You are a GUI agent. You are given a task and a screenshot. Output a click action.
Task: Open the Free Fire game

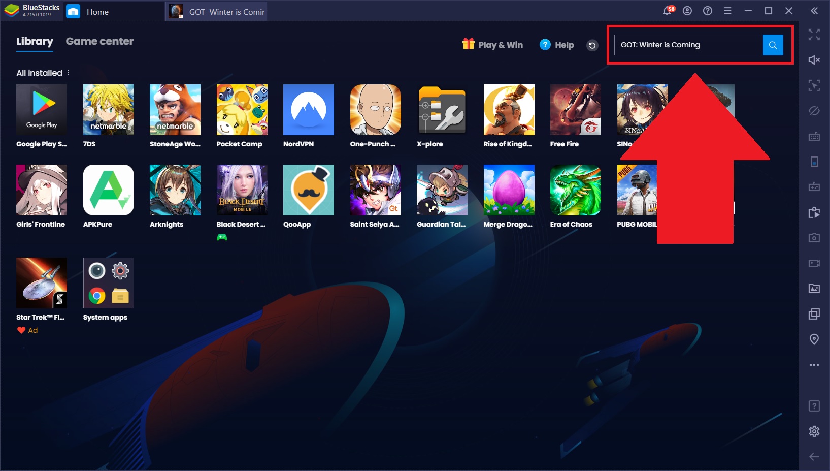576,110
